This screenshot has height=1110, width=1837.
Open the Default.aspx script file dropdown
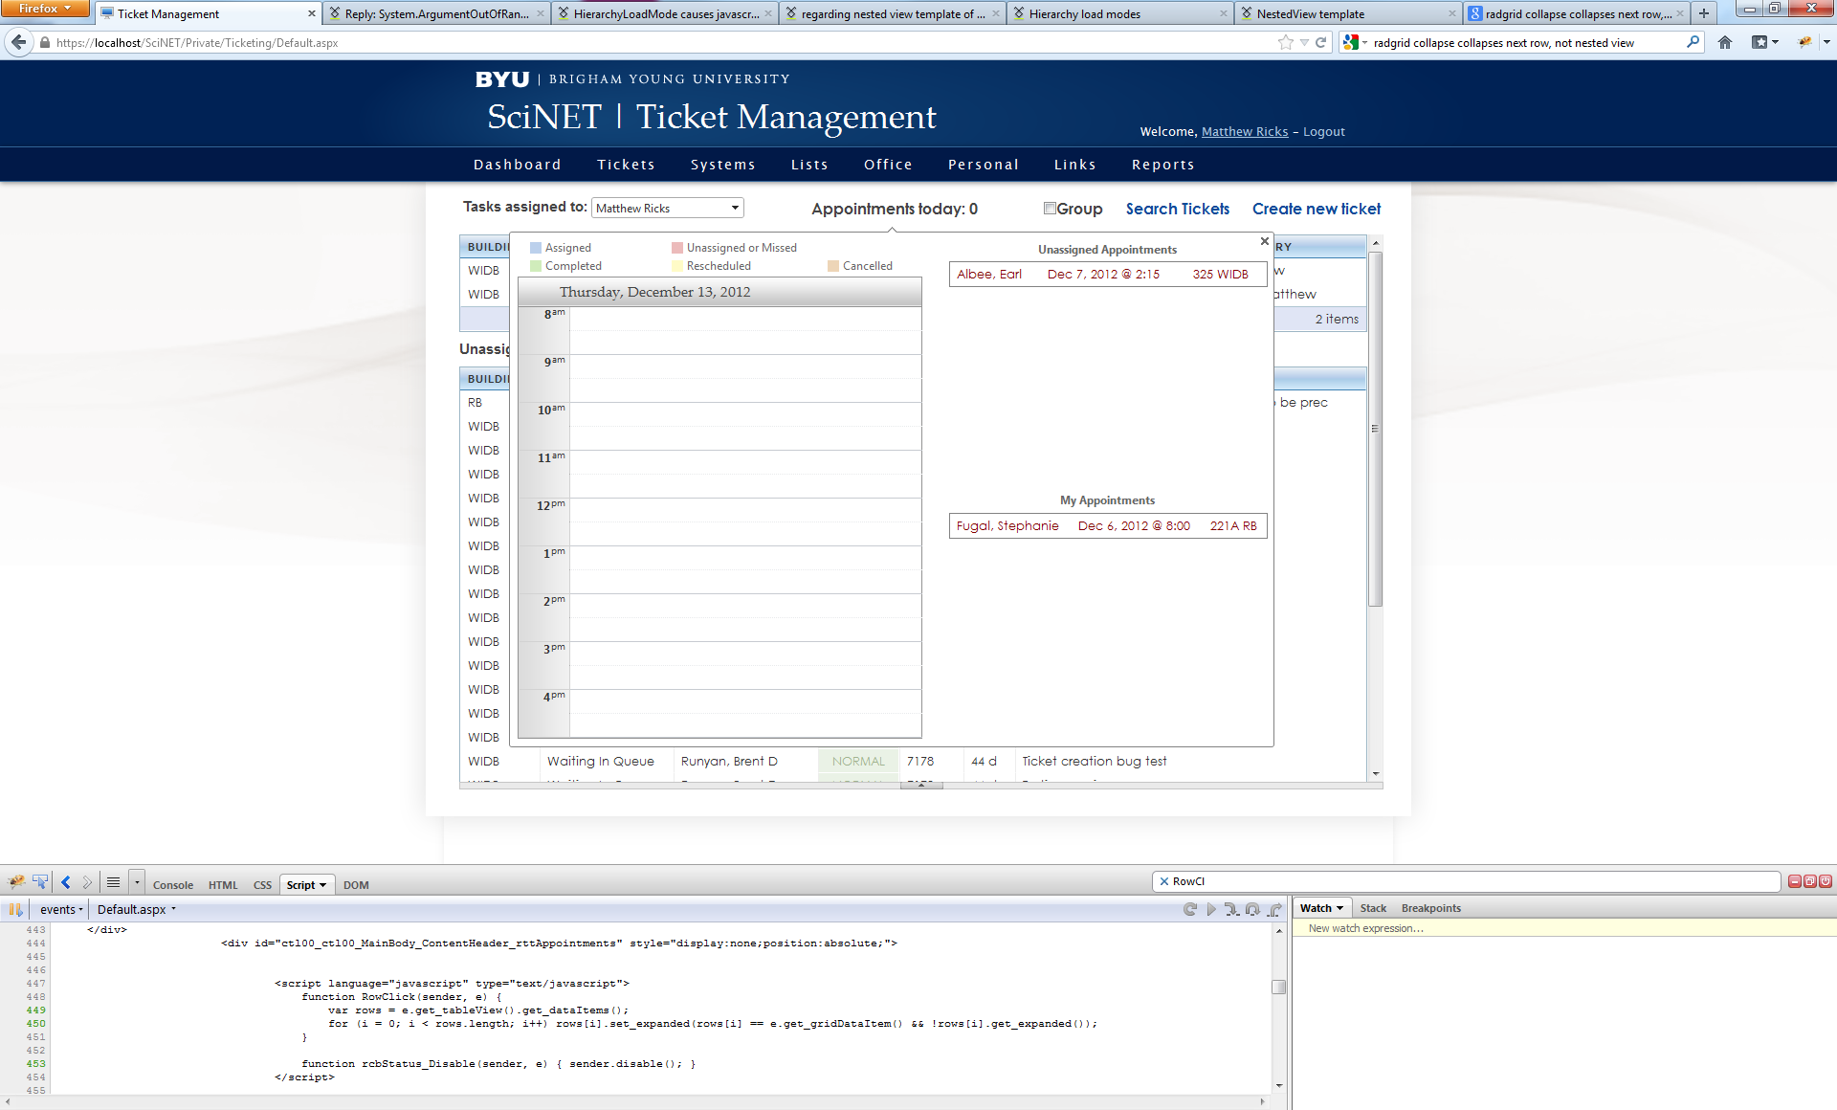pyautogui.click(x=137, y=909)
